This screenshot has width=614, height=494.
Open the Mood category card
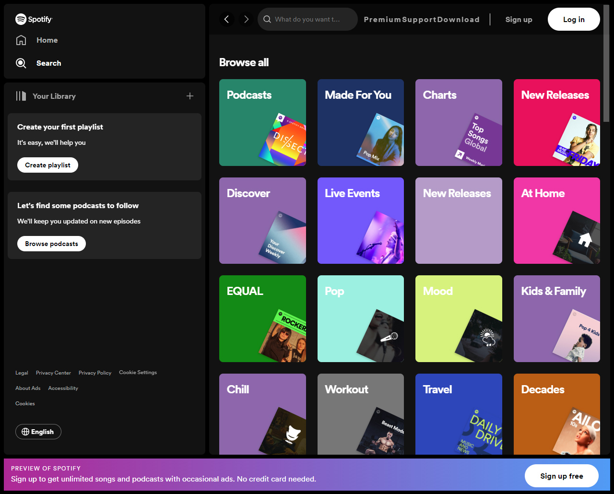click(x=459, y=319)
